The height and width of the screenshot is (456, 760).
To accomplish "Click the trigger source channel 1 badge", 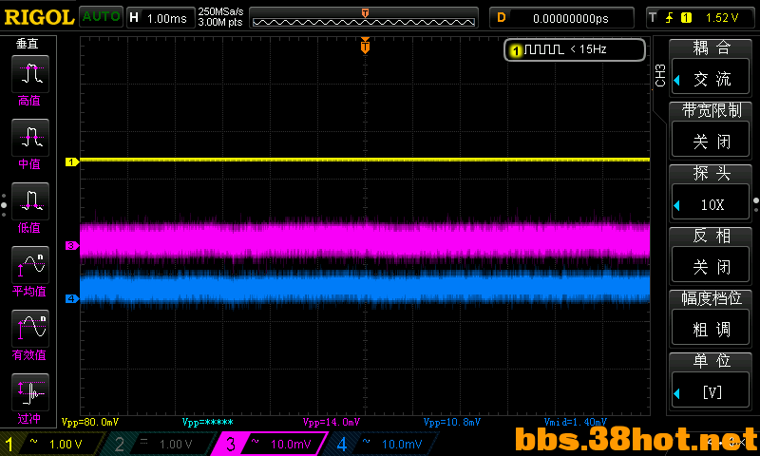I will tap(686, 18).
